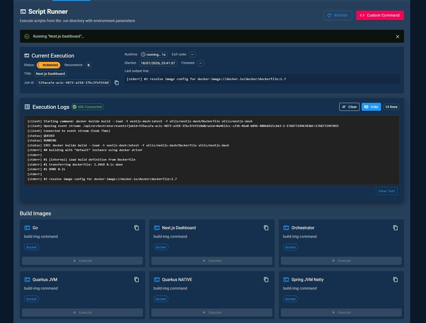The width and height of the screenshot is (426, 323).
Task: Open the Exit code indicator
Action: (x=192, y=54)
